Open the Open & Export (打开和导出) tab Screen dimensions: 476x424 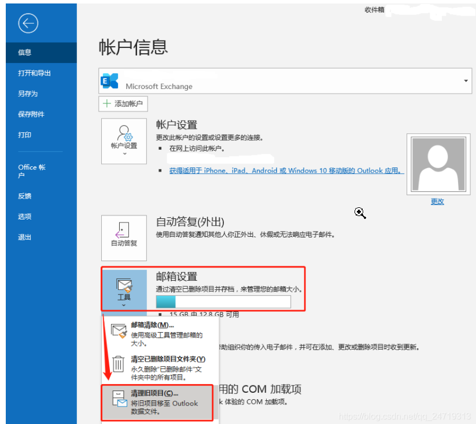coord(34,73)
